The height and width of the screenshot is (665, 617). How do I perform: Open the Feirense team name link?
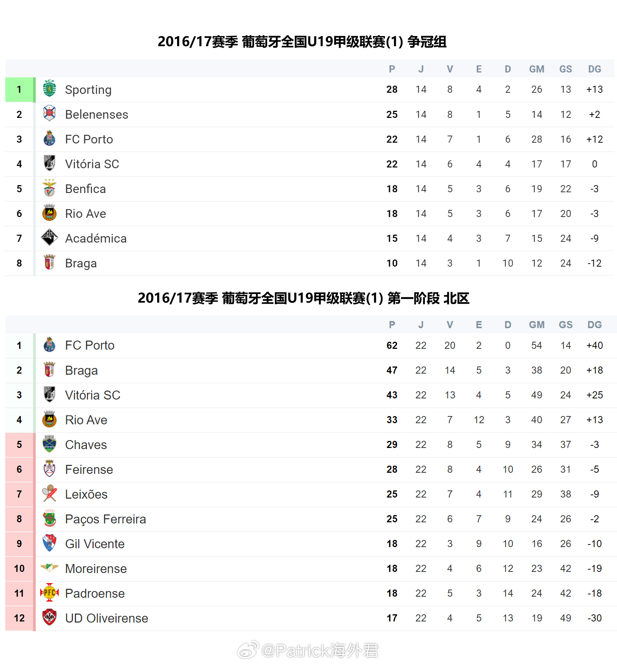point(89,469)
